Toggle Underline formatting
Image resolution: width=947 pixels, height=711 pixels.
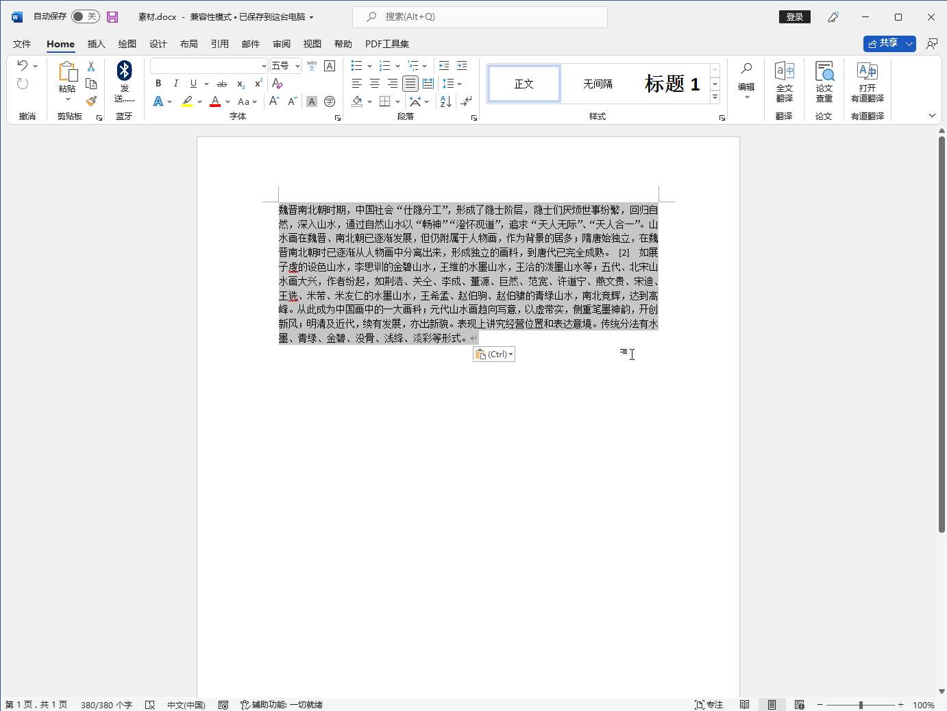(x=194, y=84)
